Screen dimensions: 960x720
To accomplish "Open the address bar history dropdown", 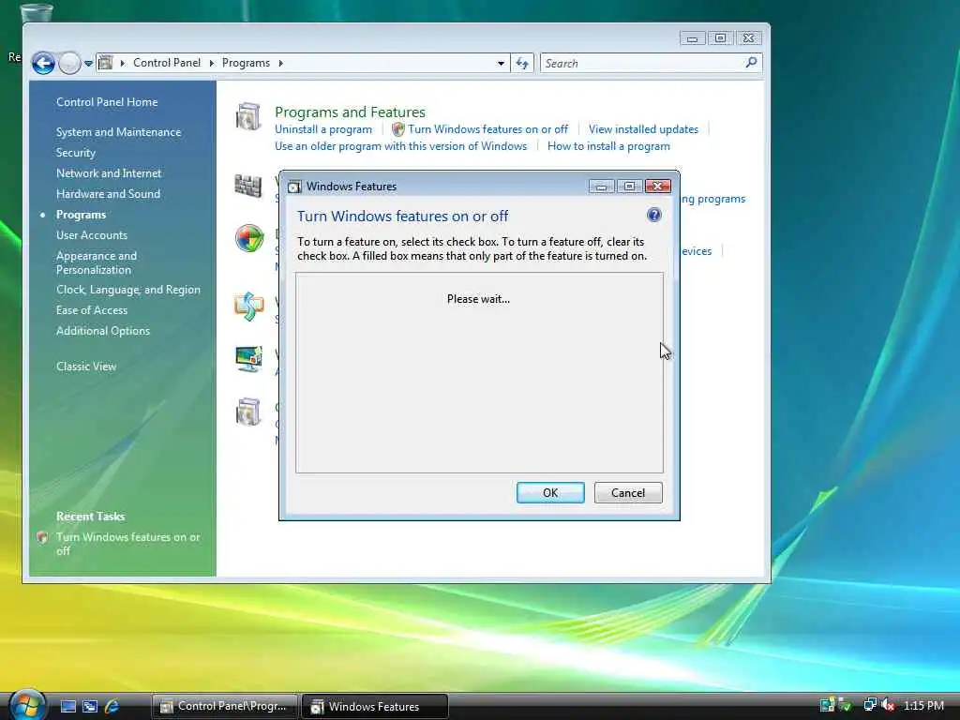I will click(x=501, y=63).
